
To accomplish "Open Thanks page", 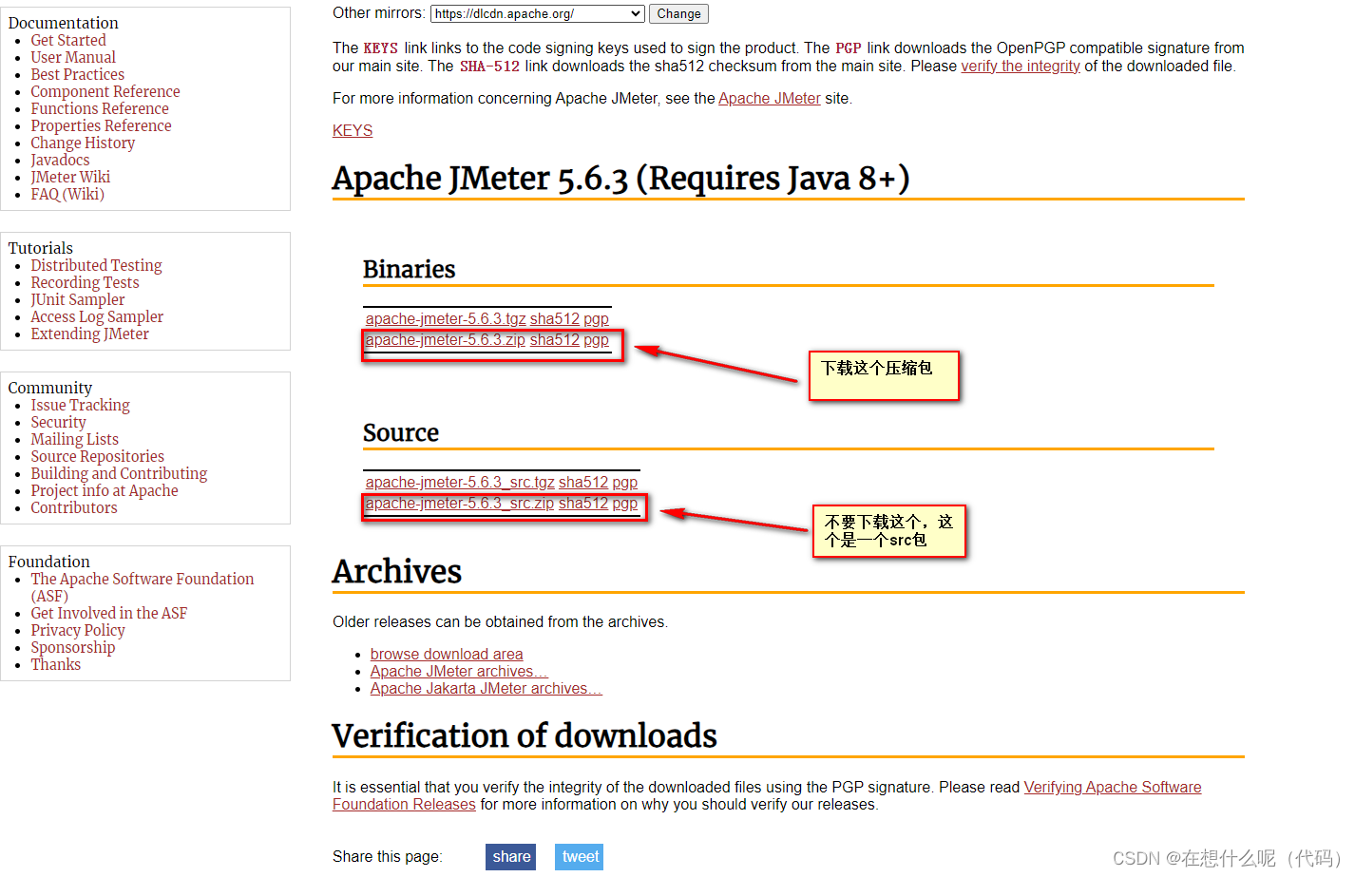I will pos(55,665).
